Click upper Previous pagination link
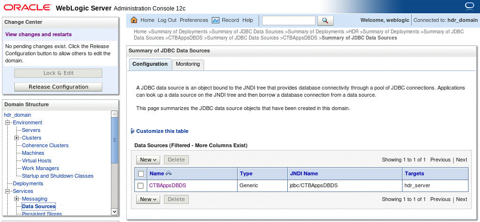Image resolution: width=480 pixels, height=222 pixels. [440, 160]
